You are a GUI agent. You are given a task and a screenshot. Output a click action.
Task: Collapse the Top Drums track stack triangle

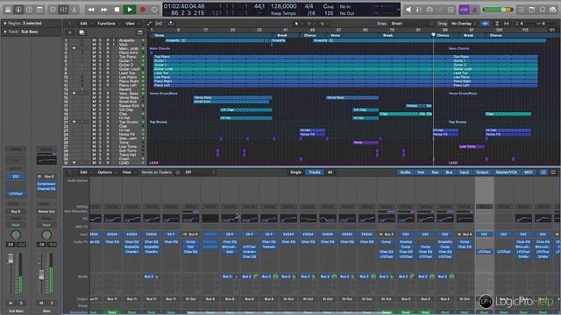(x=75, y=122)
